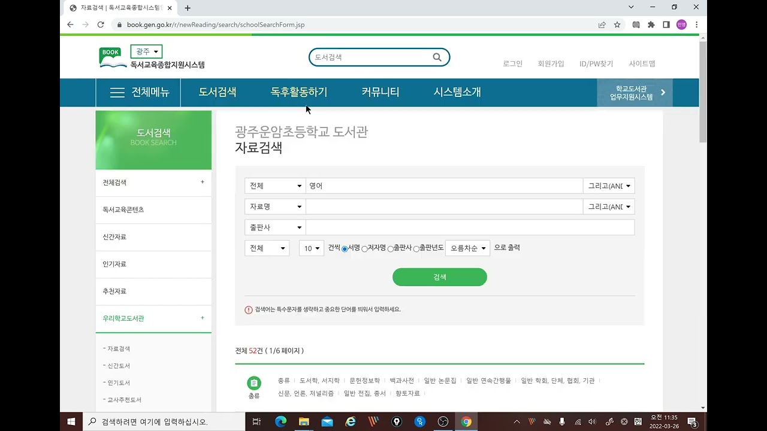This screenshot has width=767, height=431.
Task: Open 커뮤니티 navigation menu
Action: [381, 92]
